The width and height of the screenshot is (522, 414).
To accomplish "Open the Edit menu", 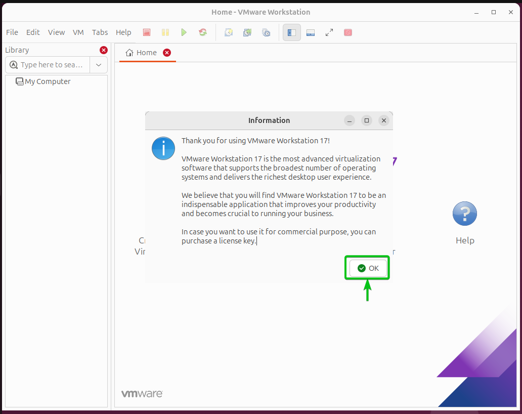I will pyautogui.click(x=33, y=32).
